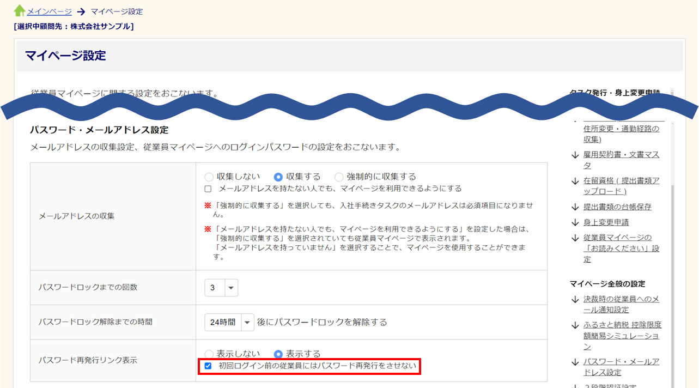Select the 収集しない radio button
This screenshot has height=388, width=699.
point(209,177)
